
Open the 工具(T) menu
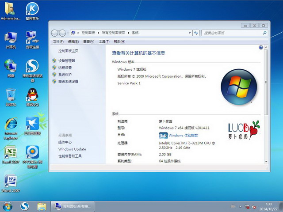pyautogui.click(x=104, y=42)
